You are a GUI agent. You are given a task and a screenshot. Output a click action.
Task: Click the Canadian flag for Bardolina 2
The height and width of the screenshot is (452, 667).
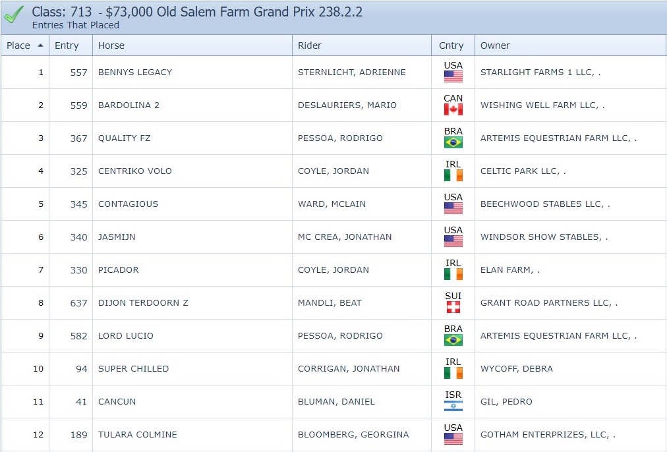coord(453,109)
